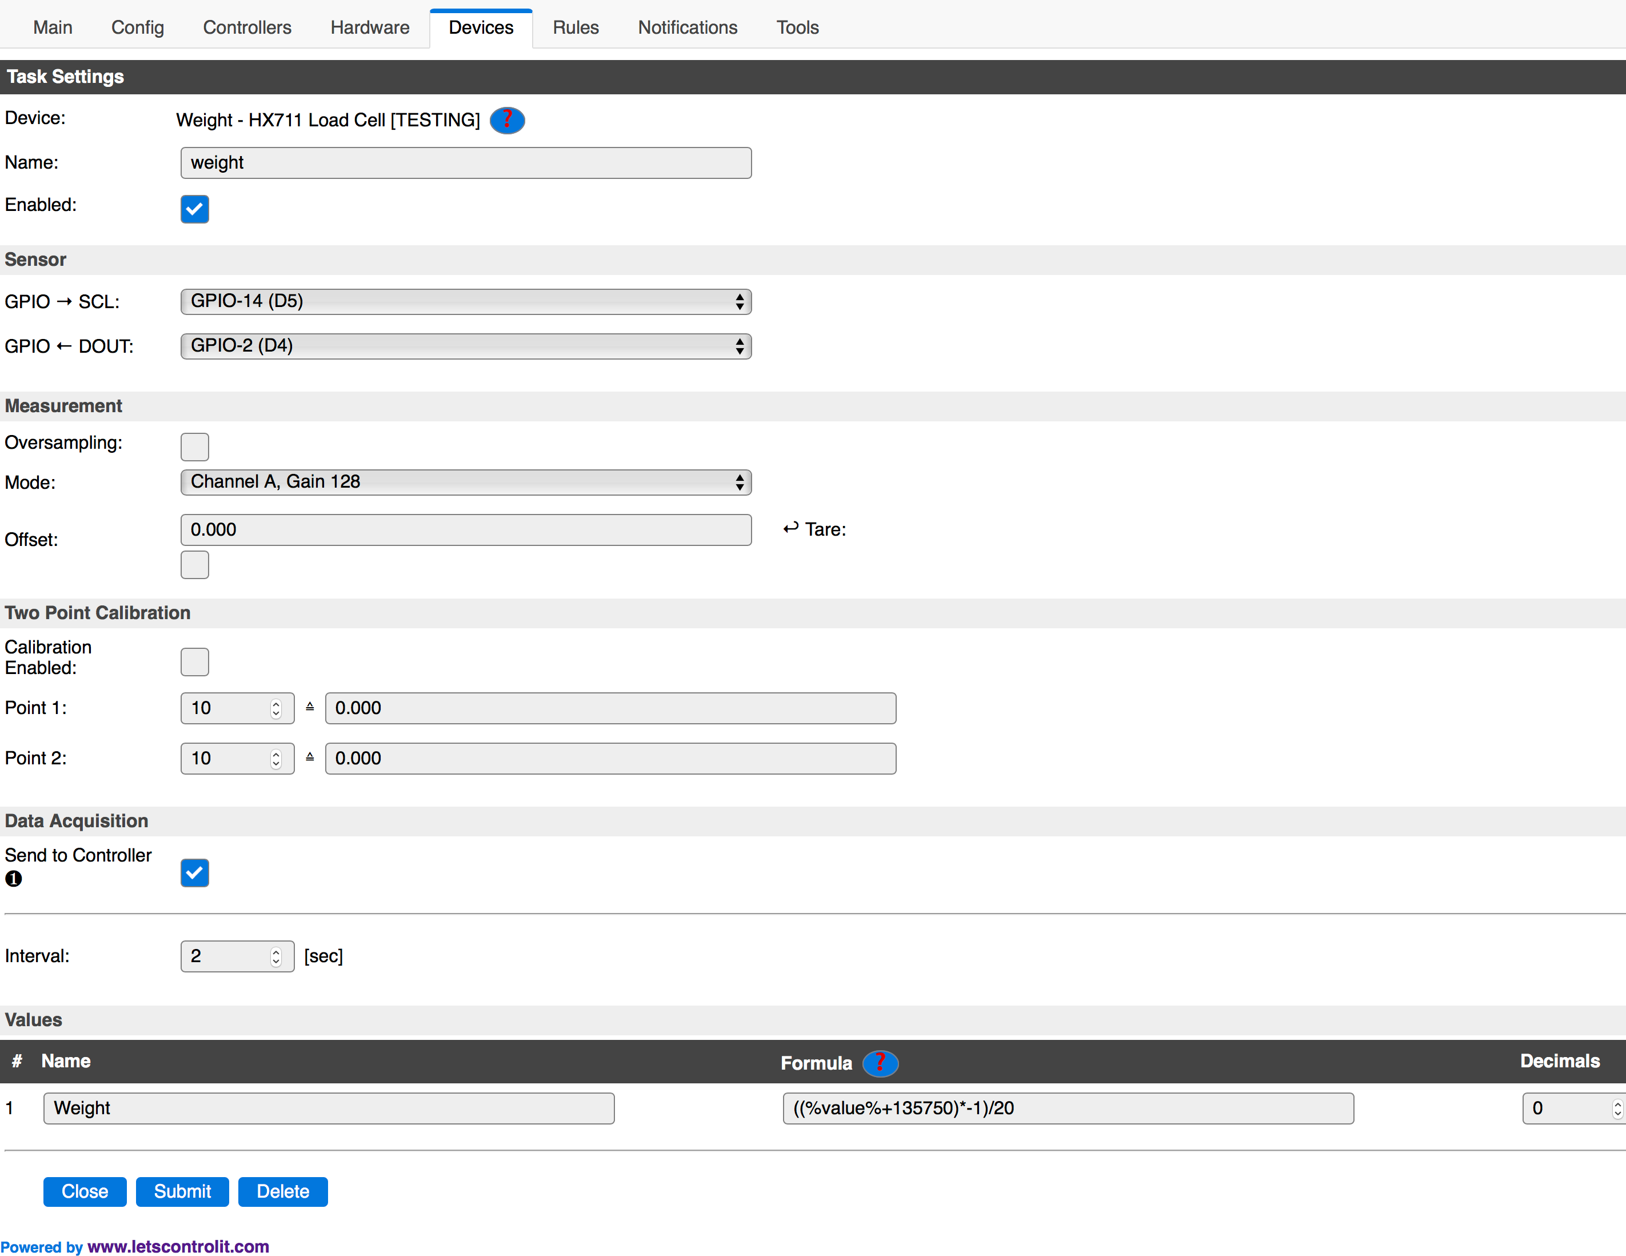This screenshot has width=1626, height=1256.
Task: Uncheck the Send to Controller checkbox
Action: pos(194,872)
